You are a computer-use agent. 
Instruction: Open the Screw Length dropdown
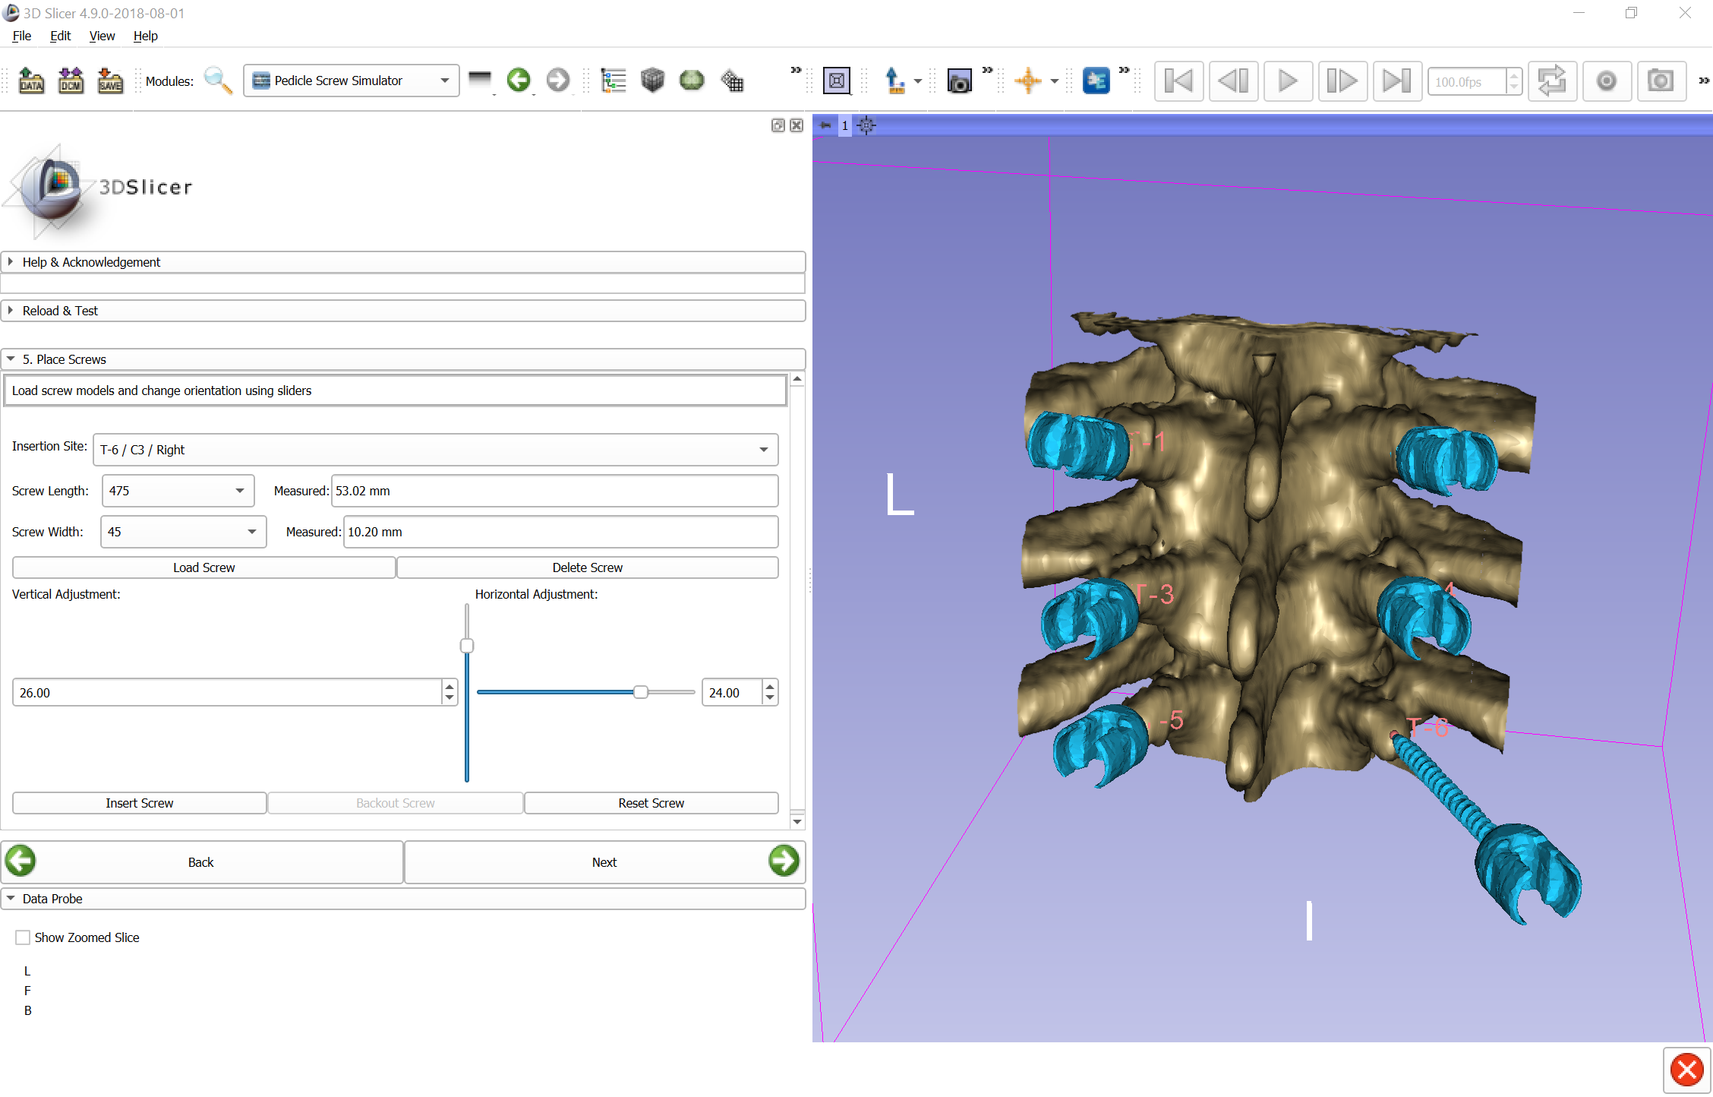click(x=178, y=491)
